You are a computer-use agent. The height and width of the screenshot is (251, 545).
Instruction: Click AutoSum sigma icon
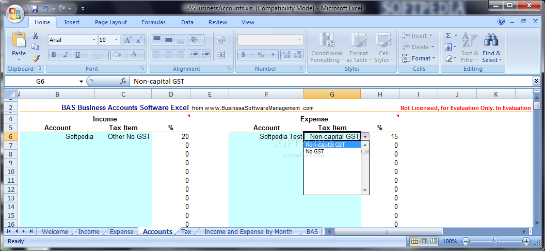pyautogui.click(x=448, y=36)
